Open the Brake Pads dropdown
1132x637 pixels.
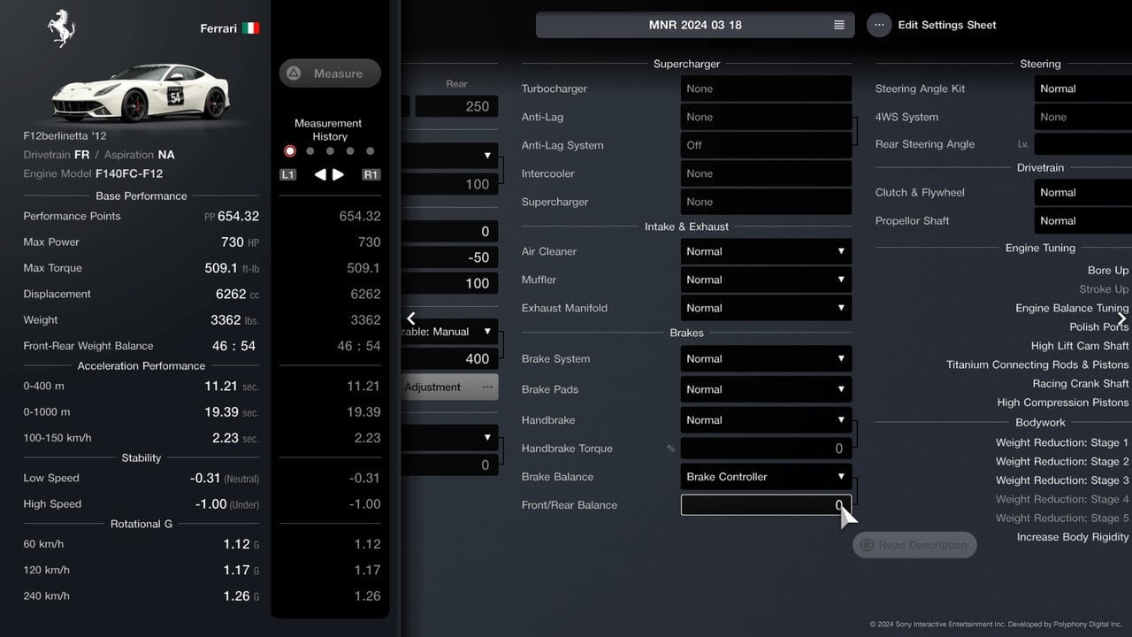tap(766, 389)
